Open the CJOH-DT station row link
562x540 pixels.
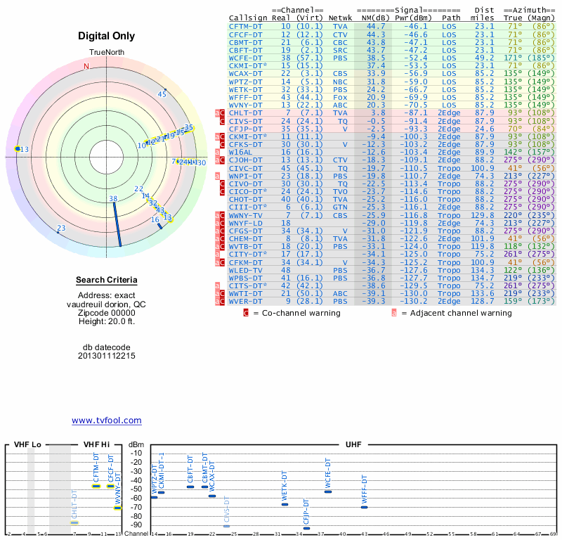[x=246, y=160]
